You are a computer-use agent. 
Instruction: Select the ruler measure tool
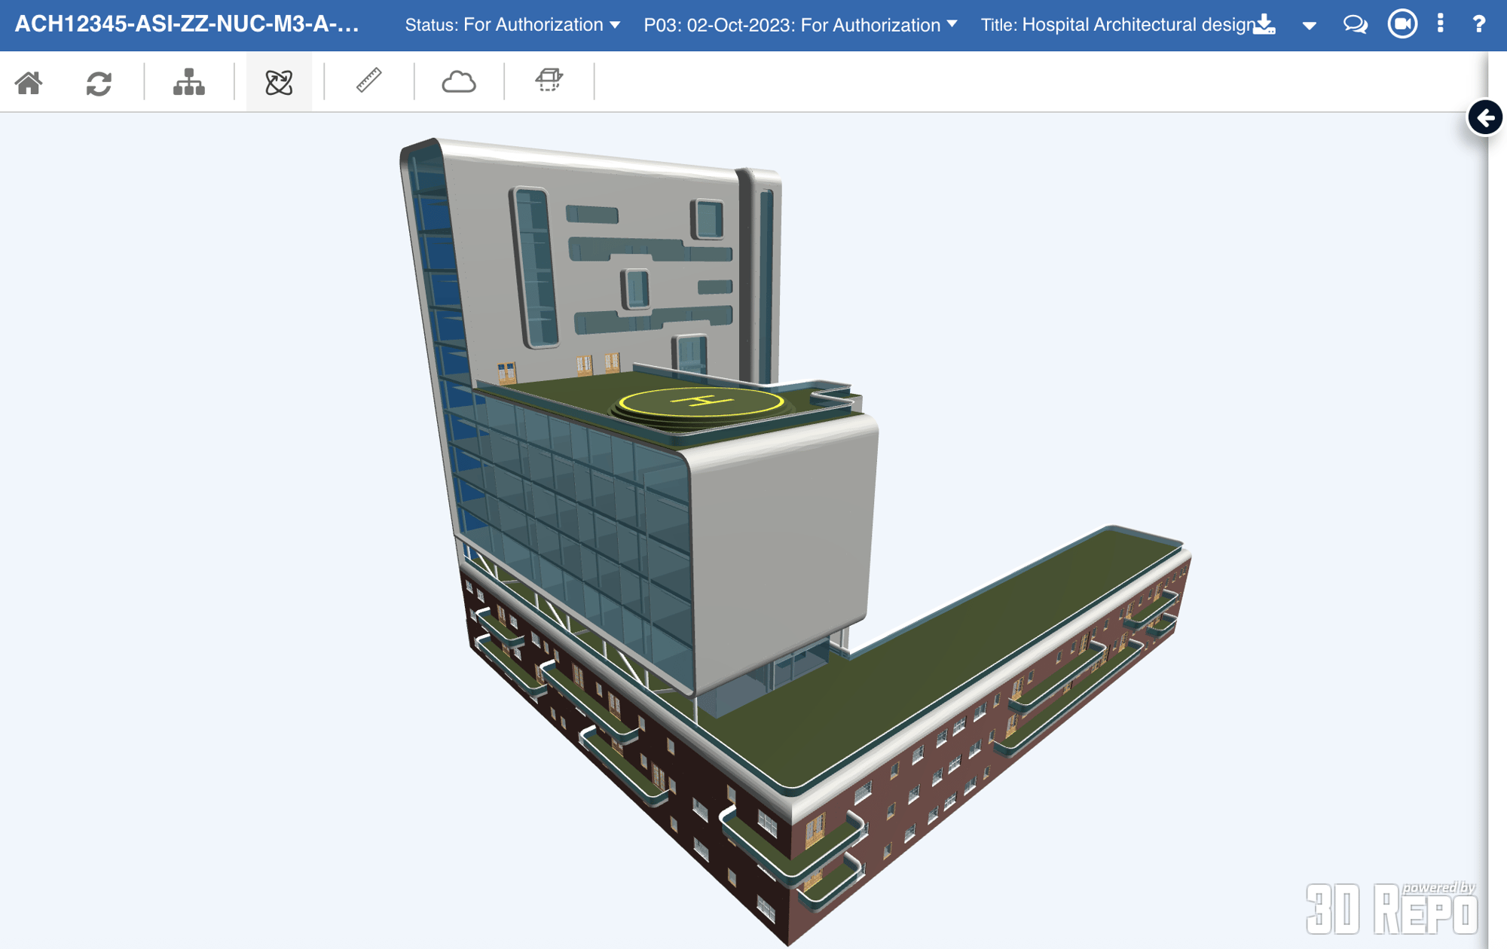(368, 81)
